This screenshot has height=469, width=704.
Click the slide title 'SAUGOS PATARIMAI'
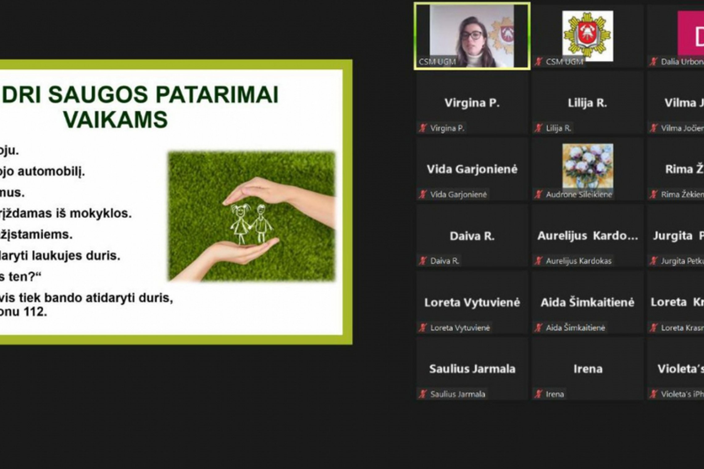(x=164, y=94)
